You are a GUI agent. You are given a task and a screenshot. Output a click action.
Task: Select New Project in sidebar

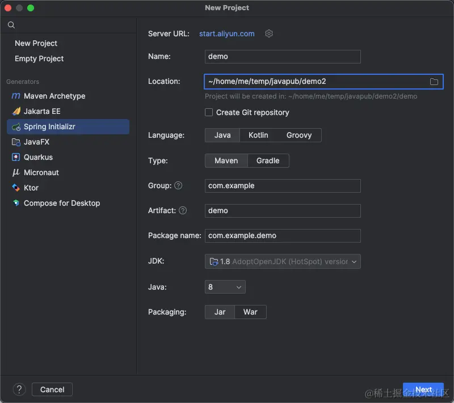point(36,44)
